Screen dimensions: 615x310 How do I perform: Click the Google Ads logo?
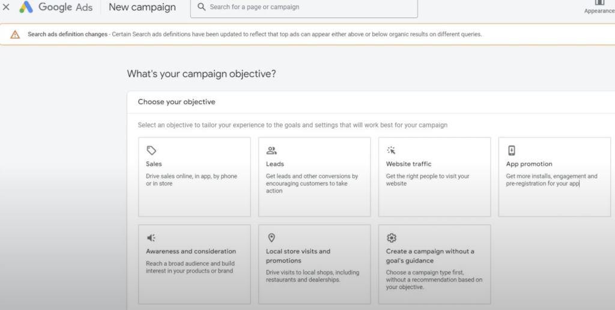(x=26, y=7)
